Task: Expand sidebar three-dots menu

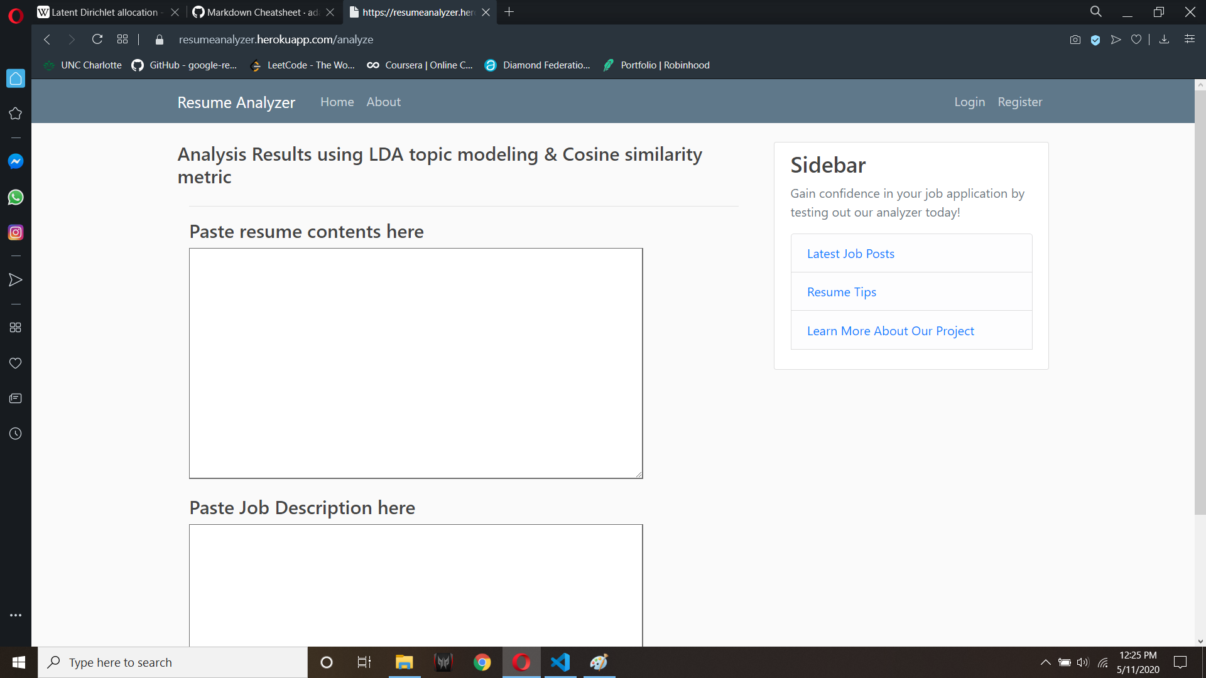Action: tap(16, 615)
